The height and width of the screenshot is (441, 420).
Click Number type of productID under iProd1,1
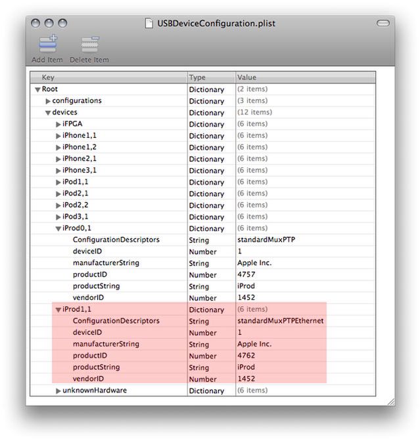click(x=202, y=356)
